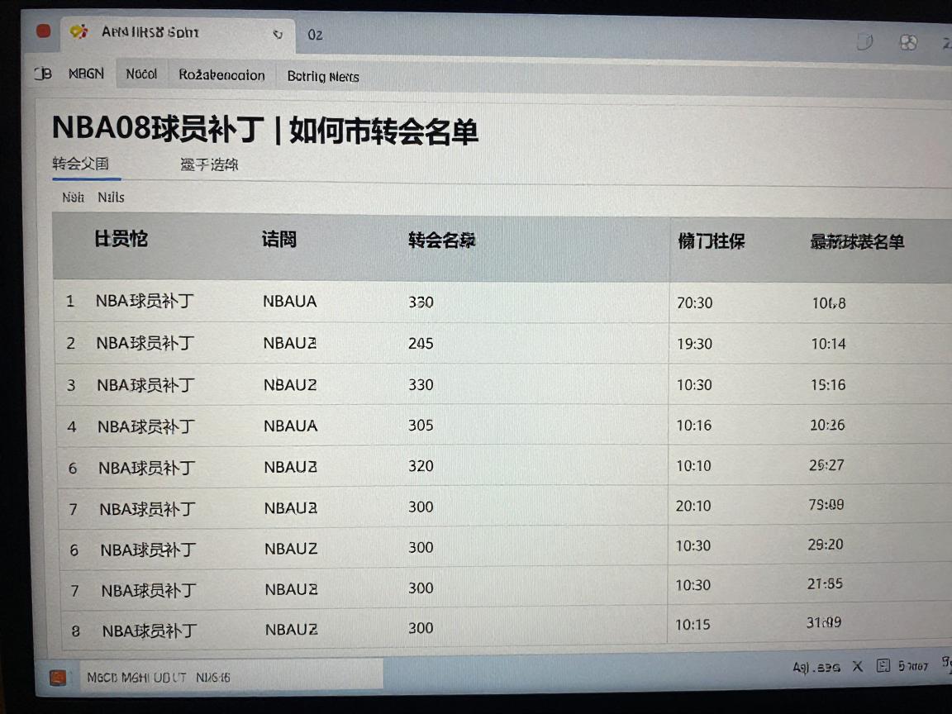Sort by the 转会名 column header
This screenshot has width=952, height=714.
(x=441, y=240)
